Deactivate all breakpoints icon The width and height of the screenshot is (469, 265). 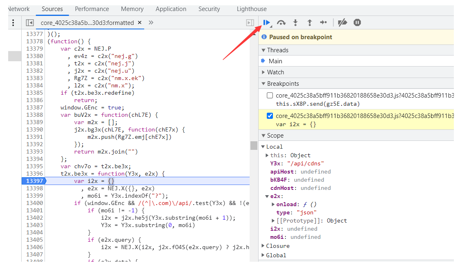click(343, 23)
